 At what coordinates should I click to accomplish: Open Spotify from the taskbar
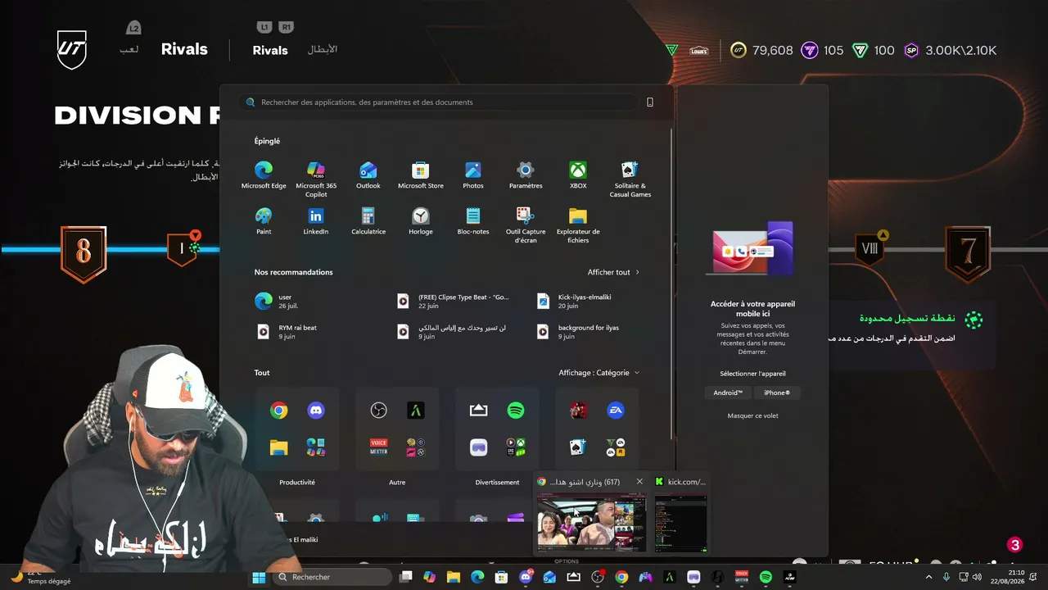[766, 578]
